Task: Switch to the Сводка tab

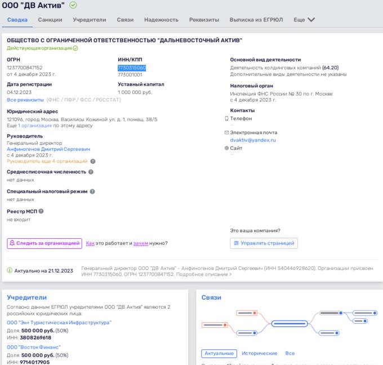Action: (x=17, y=20)
